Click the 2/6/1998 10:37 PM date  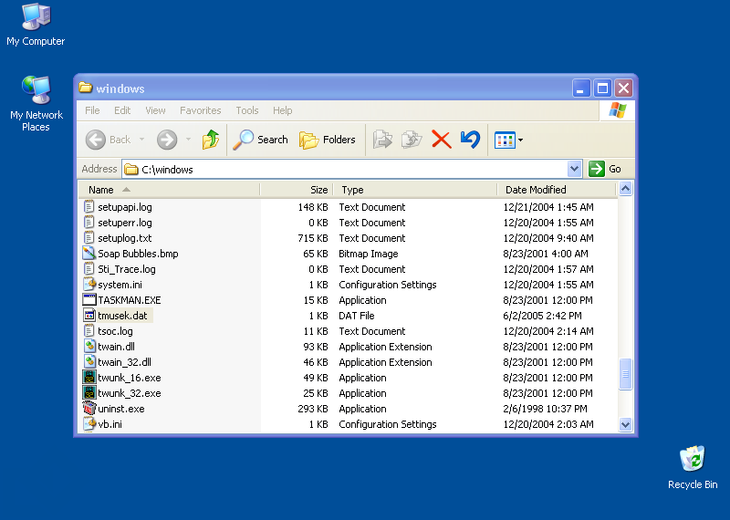point(545,409)
